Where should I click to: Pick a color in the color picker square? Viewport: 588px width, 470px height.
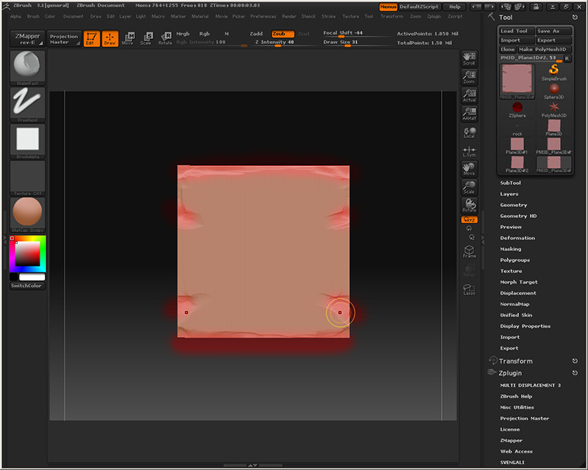point(27,254)
